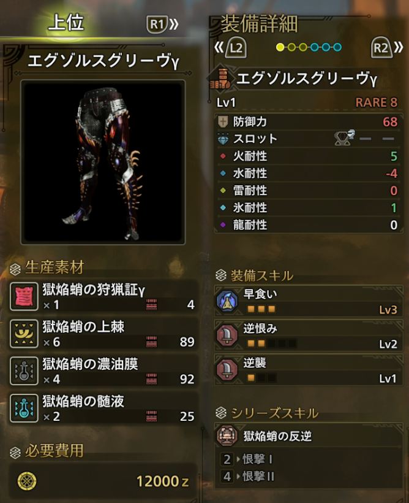This screenshot has width=409, height=503.
Task: Click the 獄焔蛸の狩猟証γ material icon
Action: click(24, 296)
